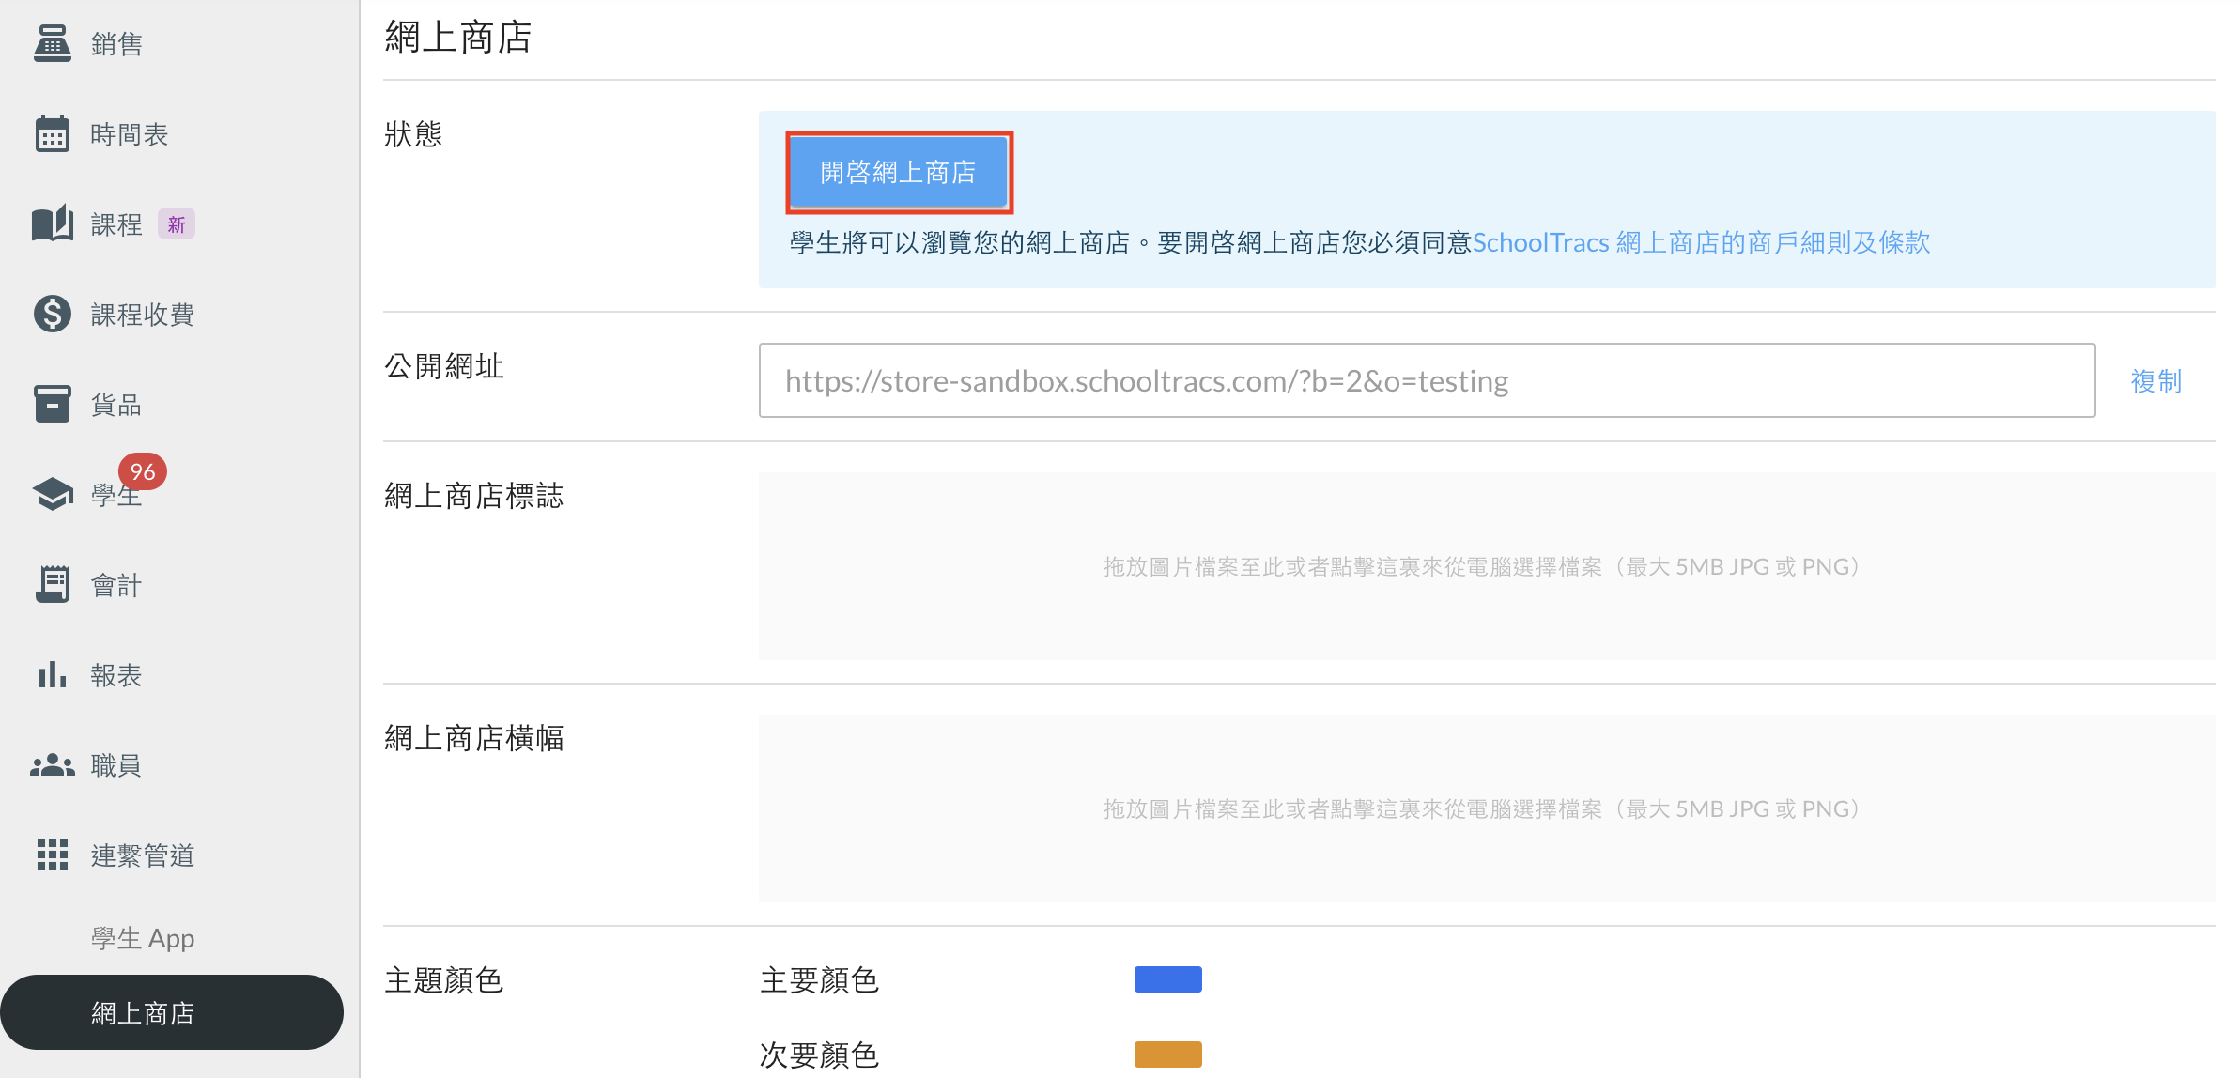The width and height of the screenshot is (2239, 1078).
Task: Click the 連繫管道 menu label
Action: point(143,855)
